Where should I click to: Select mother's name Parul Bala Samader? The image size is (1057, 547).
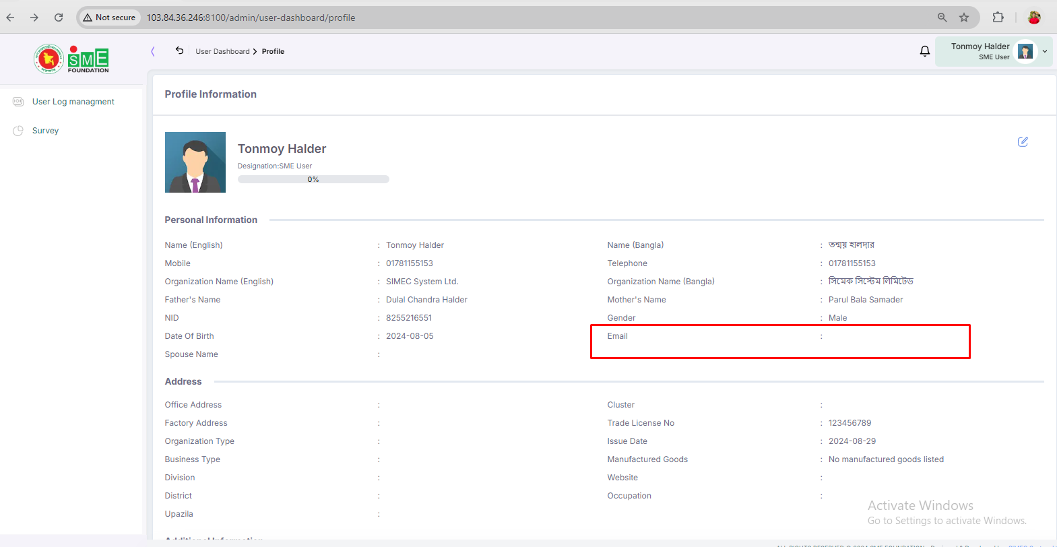(x=866, y=300)
